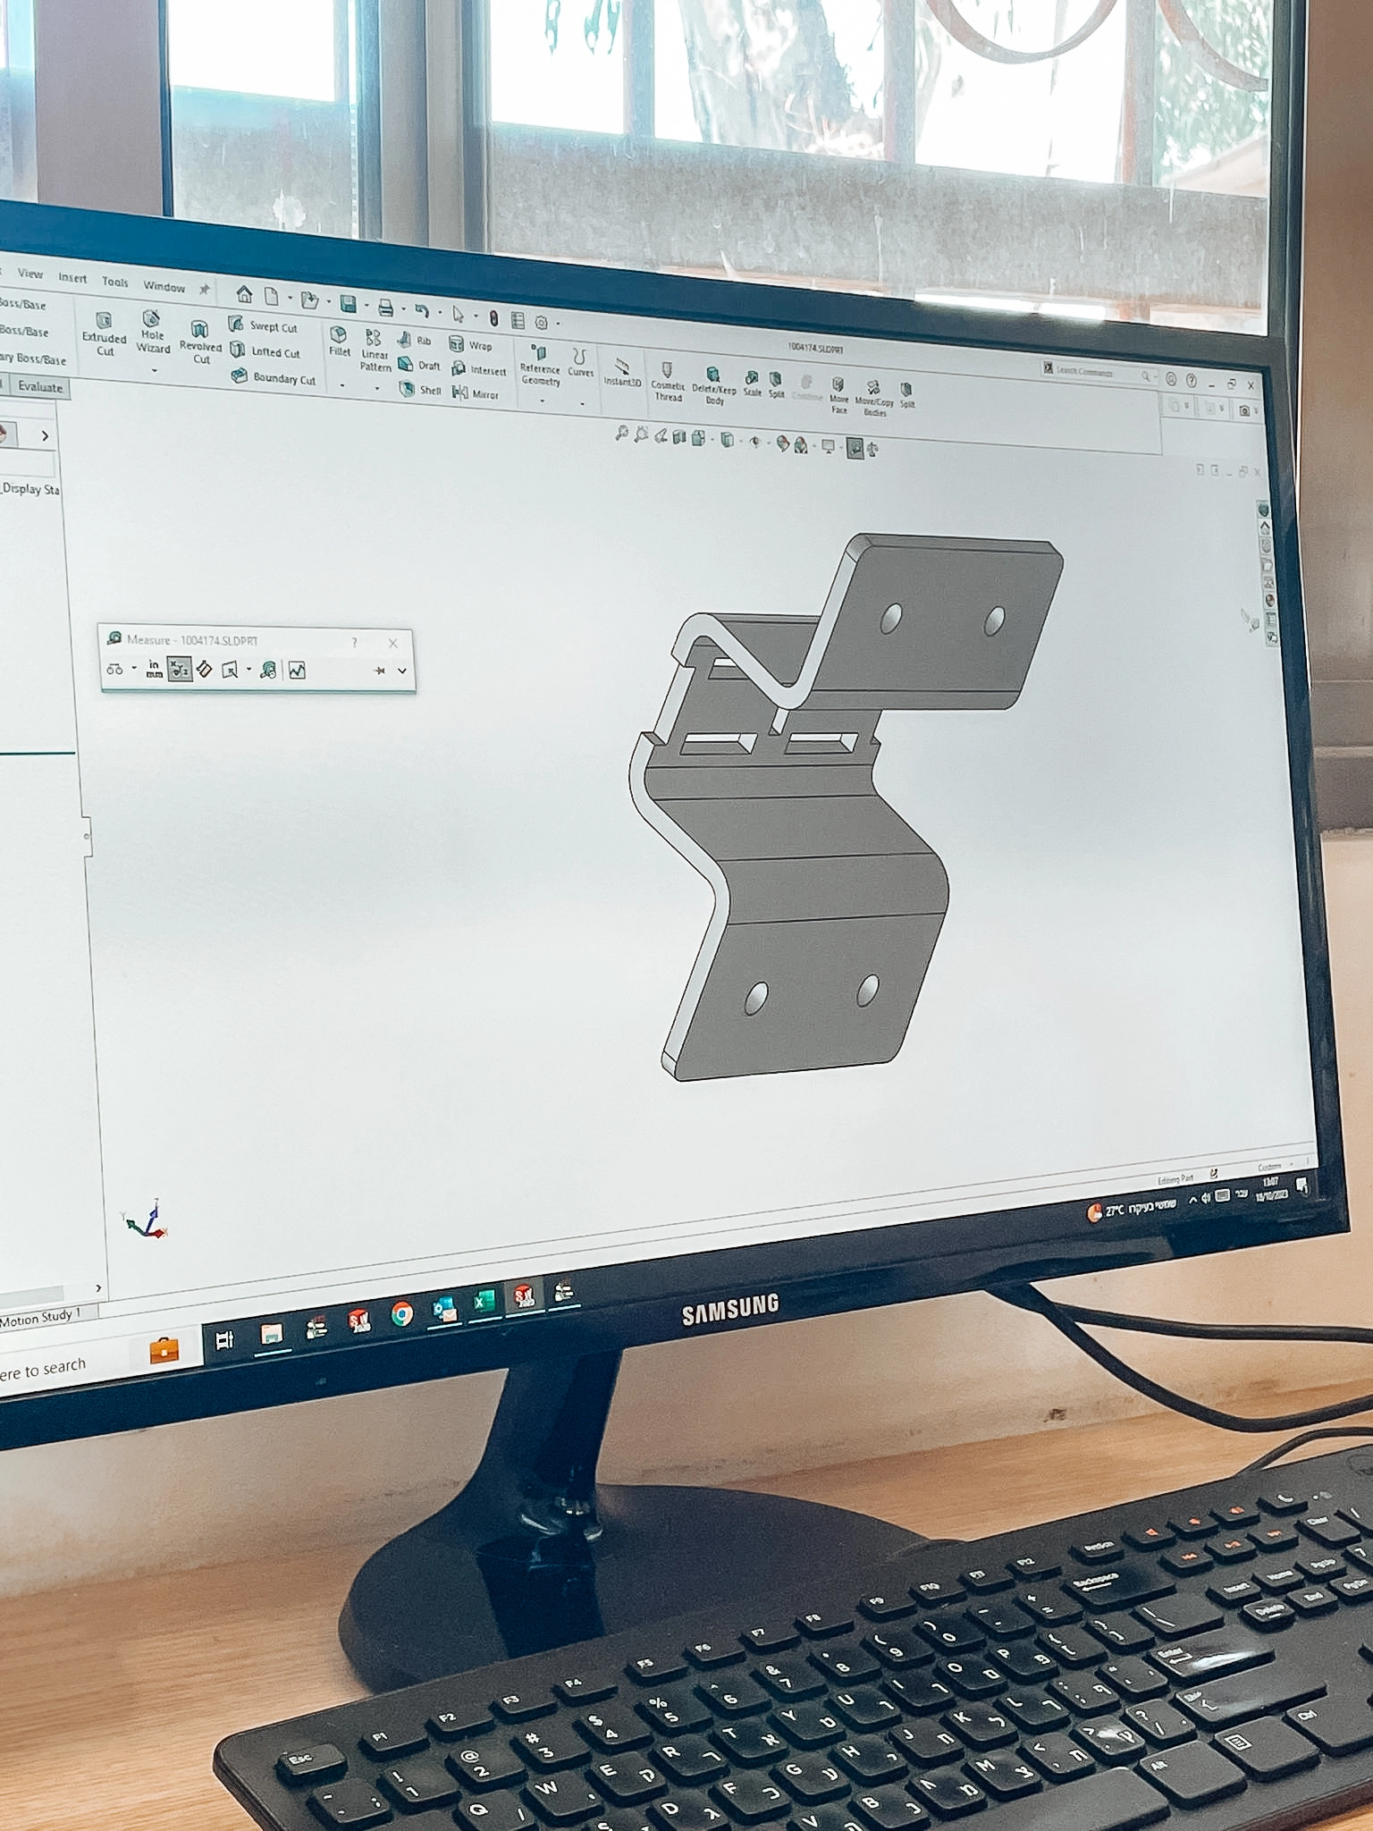Open the Intersect tool

point(479,369)
